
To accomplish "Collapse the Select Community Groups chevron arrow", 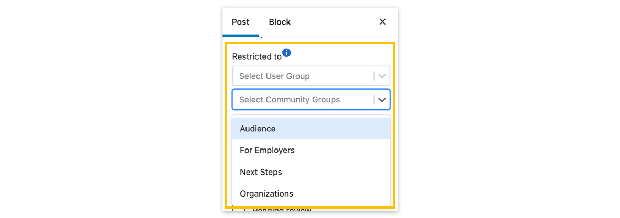I will [382, 100].
